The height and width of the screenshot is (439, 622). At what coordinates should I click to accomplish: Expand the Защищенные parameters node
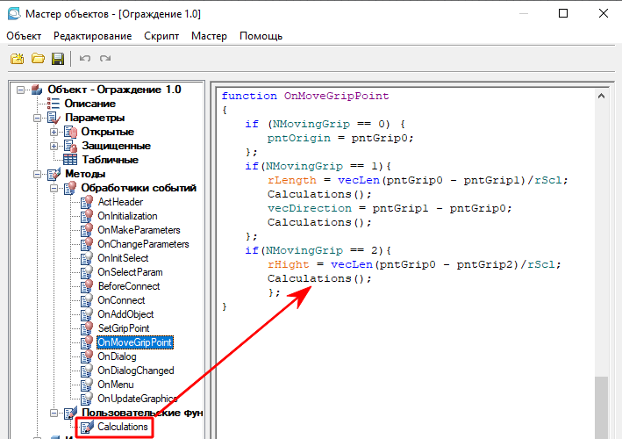pyautogui.click(x=54, y=146)
